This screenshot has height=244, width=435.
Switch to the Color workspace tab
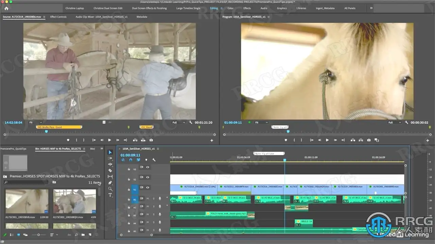tap(230, 8)
